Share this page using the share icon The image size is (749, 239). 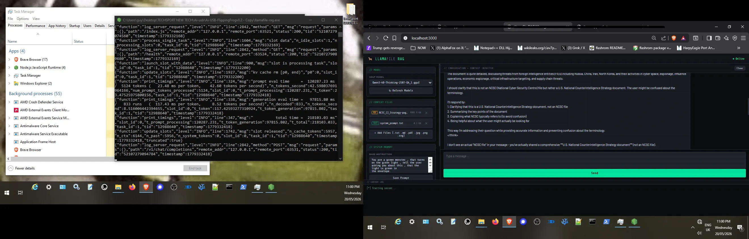[x=664, y=38]
